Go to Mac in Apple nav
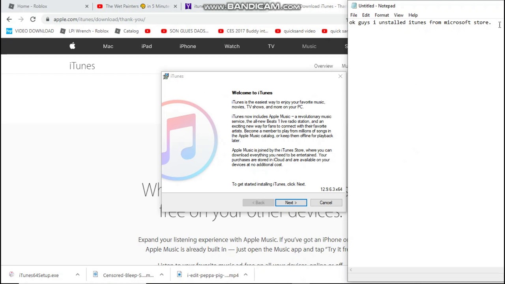 [108, 46]
